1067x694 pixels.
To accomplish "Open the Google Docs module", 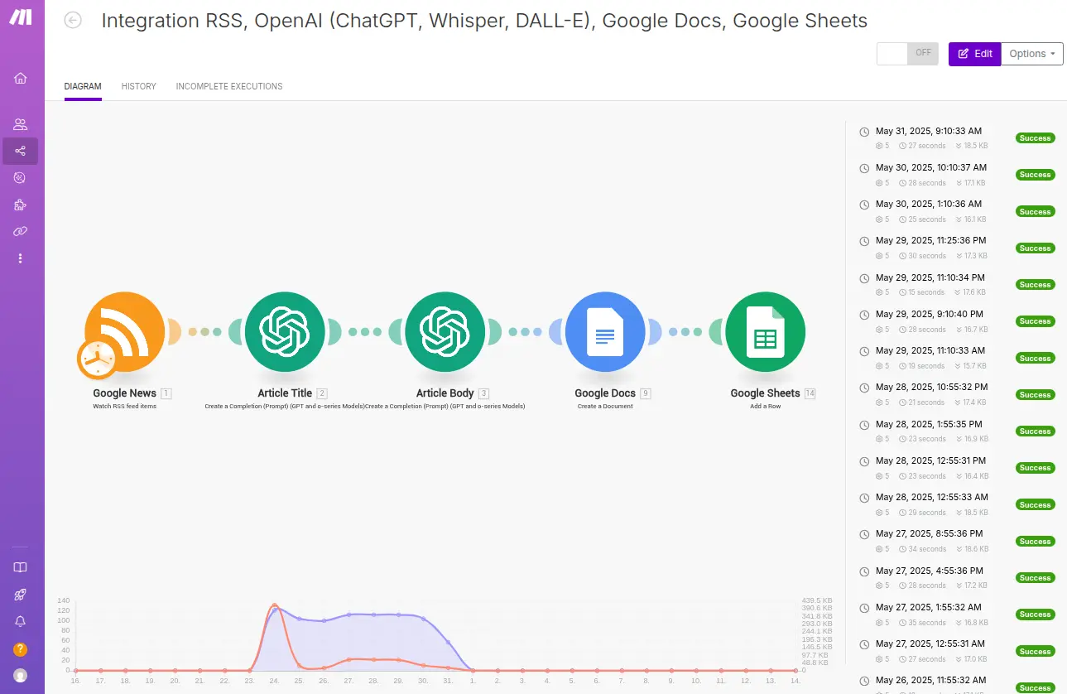I will 605,331.
